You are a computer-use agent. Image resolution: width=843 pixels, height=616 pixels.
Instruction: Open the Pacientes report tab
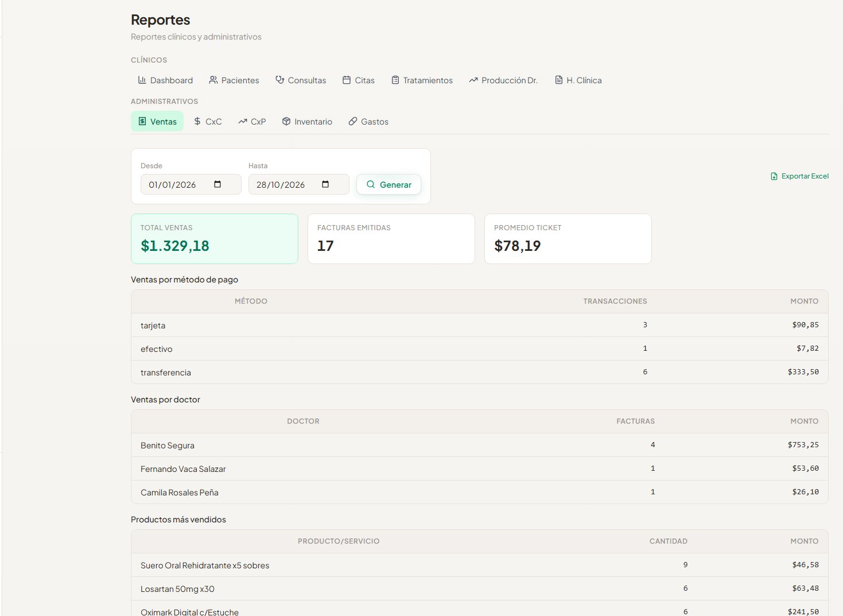(x=234, y=80)
